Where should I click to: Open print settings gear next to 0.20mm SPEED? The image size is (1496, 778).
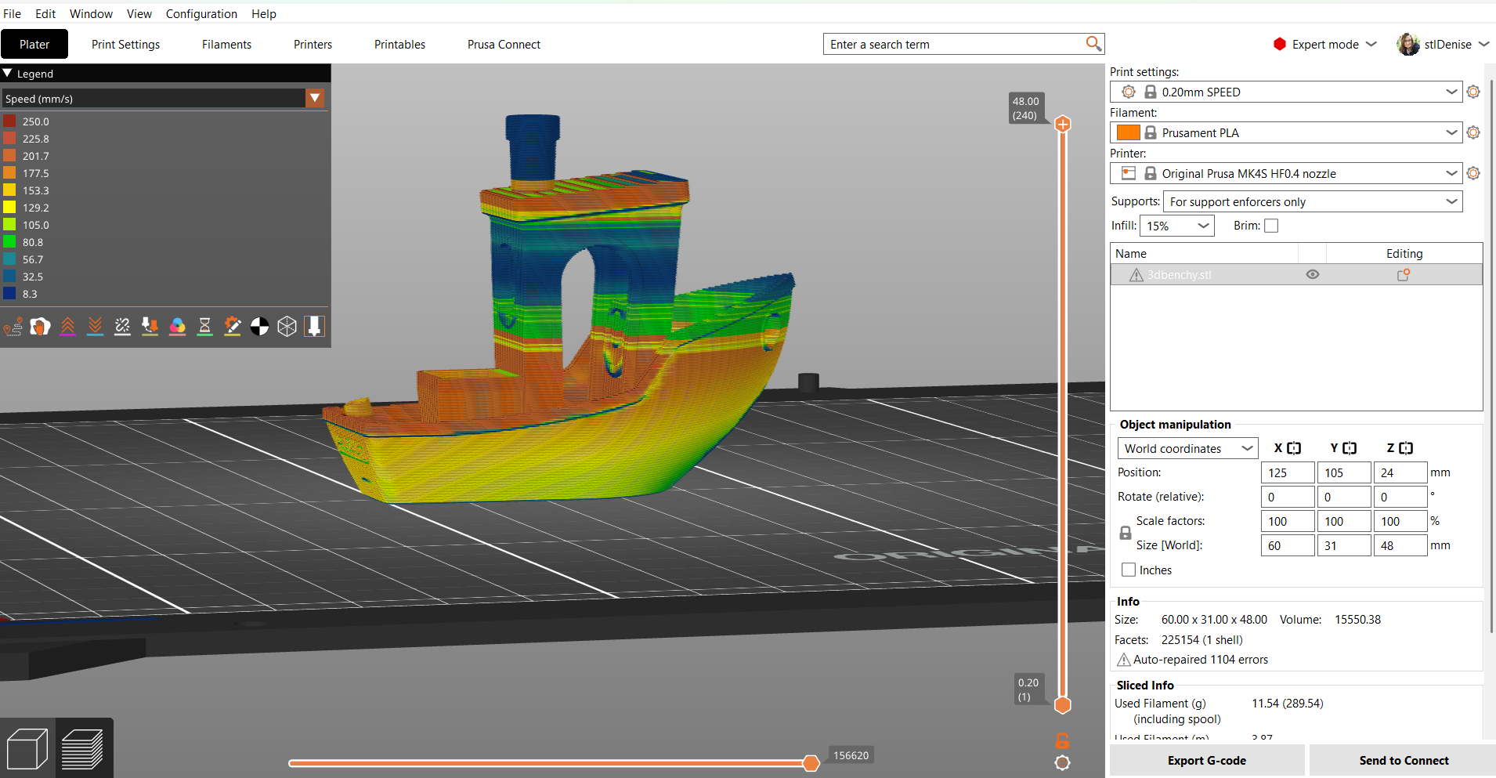point(1473,92)
